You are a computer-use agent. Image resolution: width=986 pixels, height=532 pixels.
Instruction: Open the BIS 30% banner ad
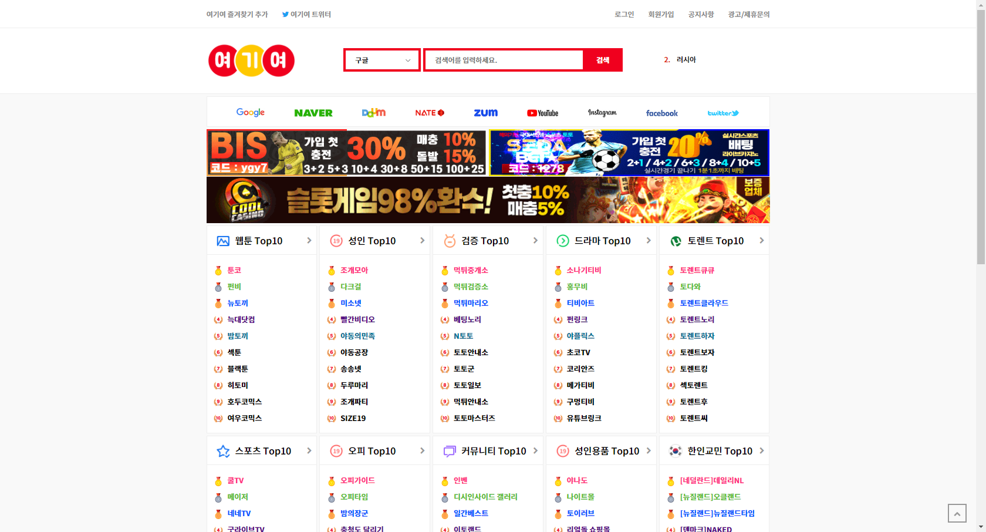click(346, 153)
